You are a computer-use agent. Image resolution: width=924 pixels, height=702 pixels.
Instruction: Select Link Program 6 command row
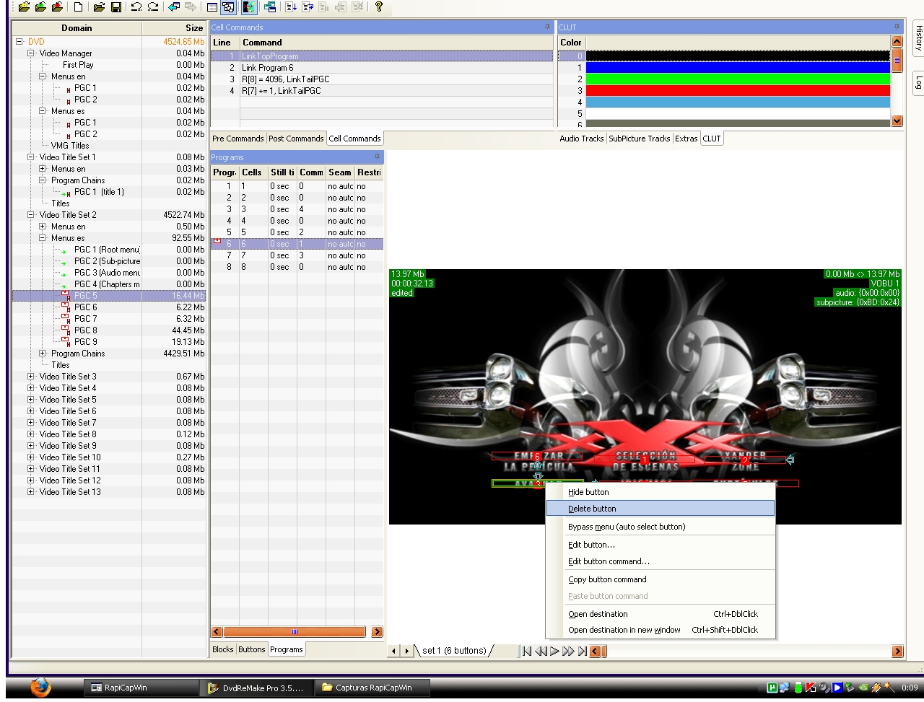pos(382,68)
